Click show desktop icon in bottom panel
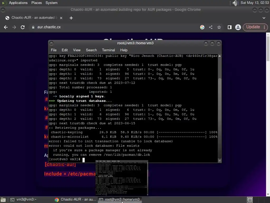This screenshot has height=203, width=270. 3,200
